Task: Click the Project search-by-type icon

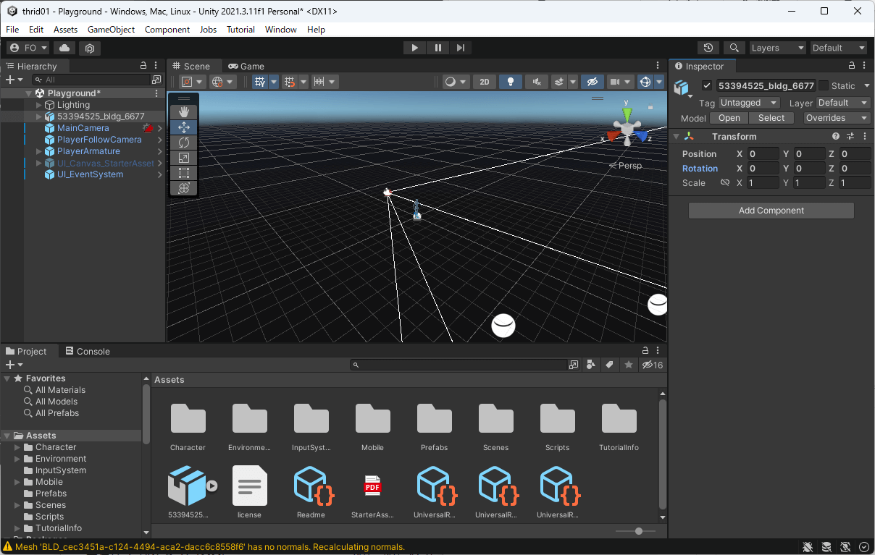Action: click(591, 365)
